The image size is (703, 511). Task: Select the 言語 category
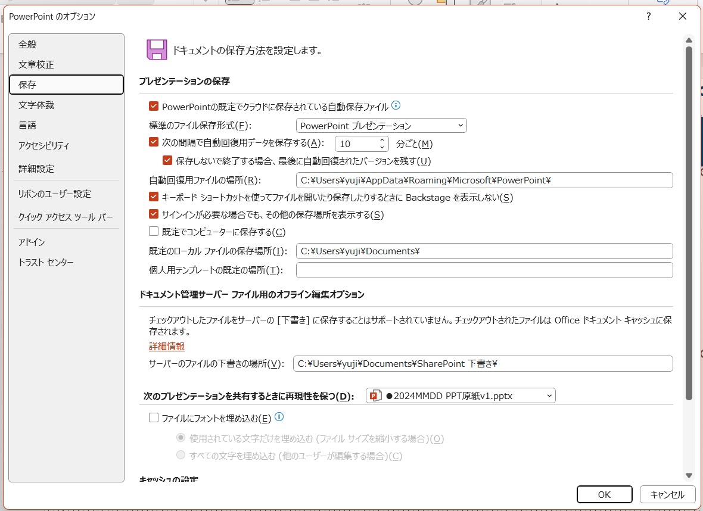[x=66, y=126]
